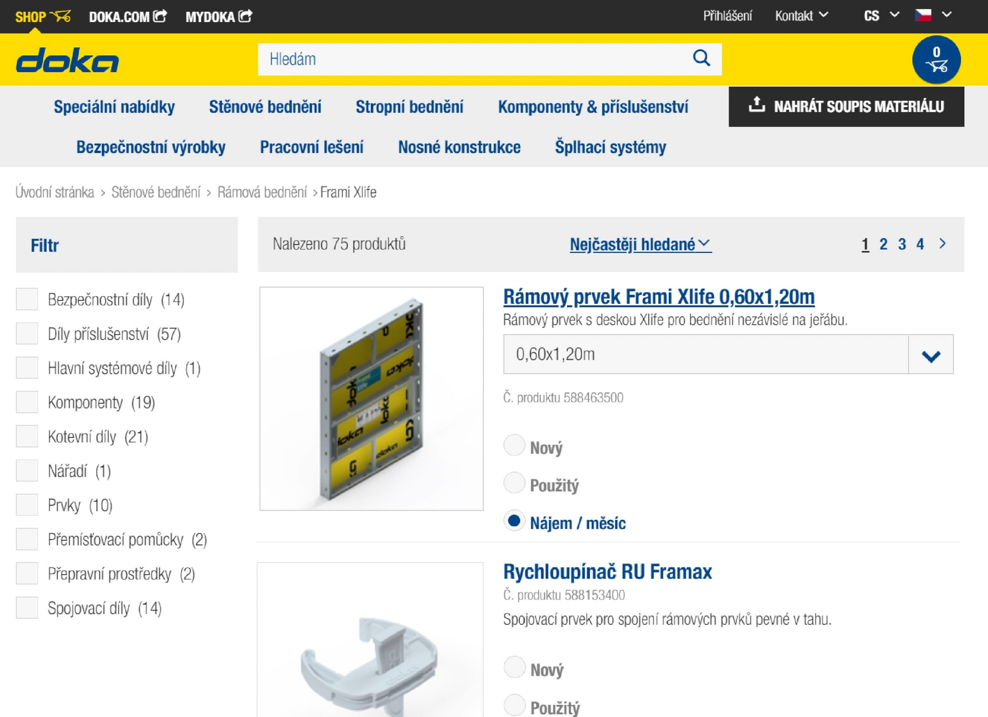Check the Komponenty filter

(27, 402)
